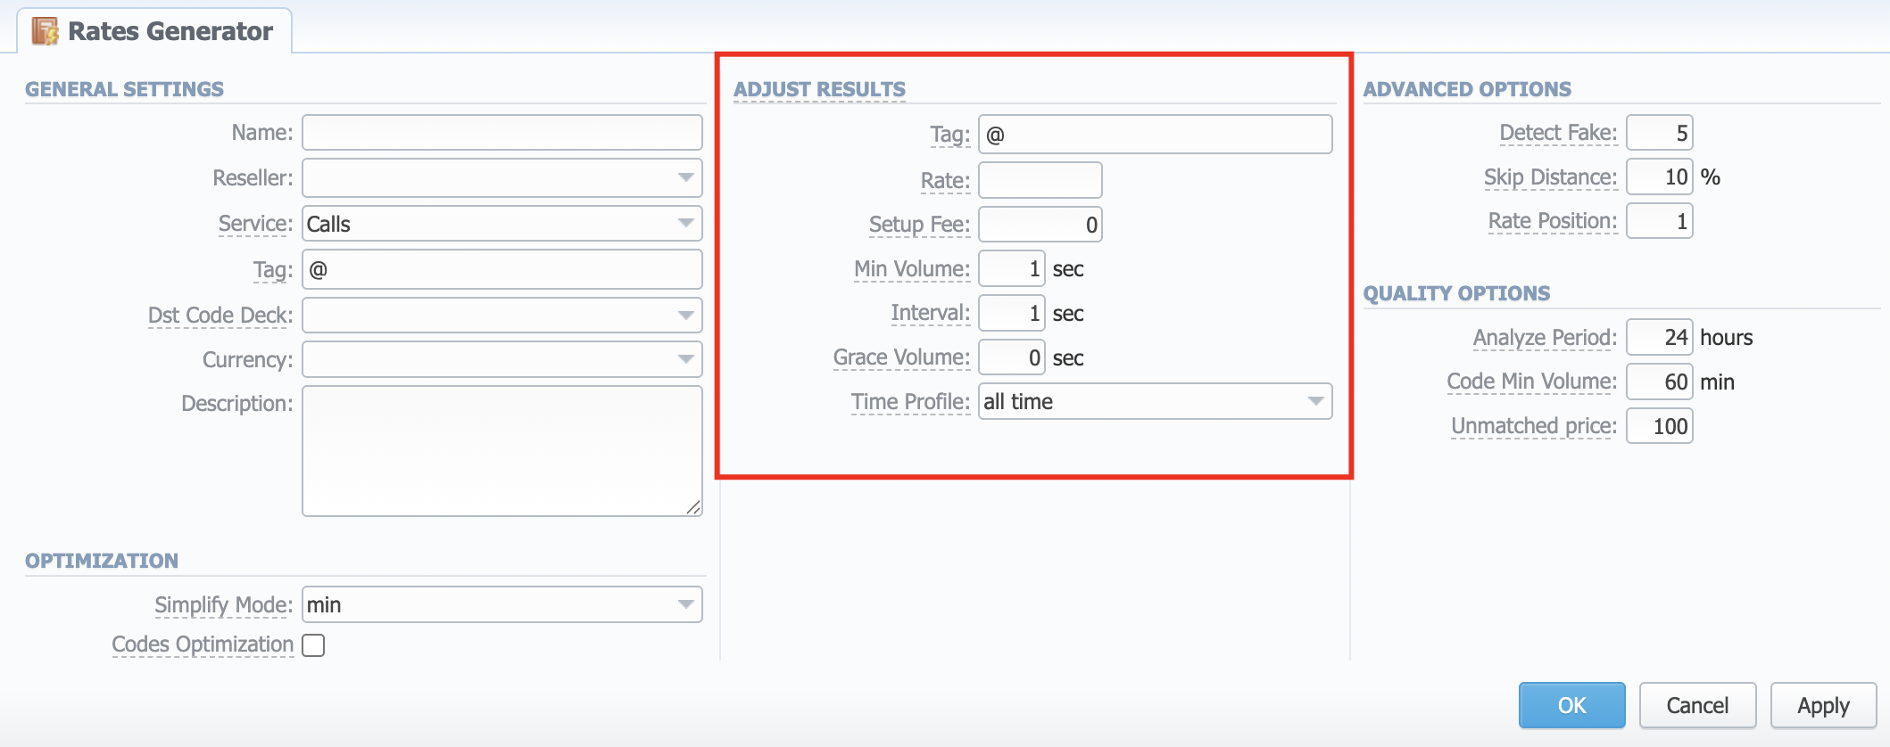Image resolution: width=1890 pixels, height=747 pixels.
Task: Click the Description textarea resize handle
Action: 693,507
